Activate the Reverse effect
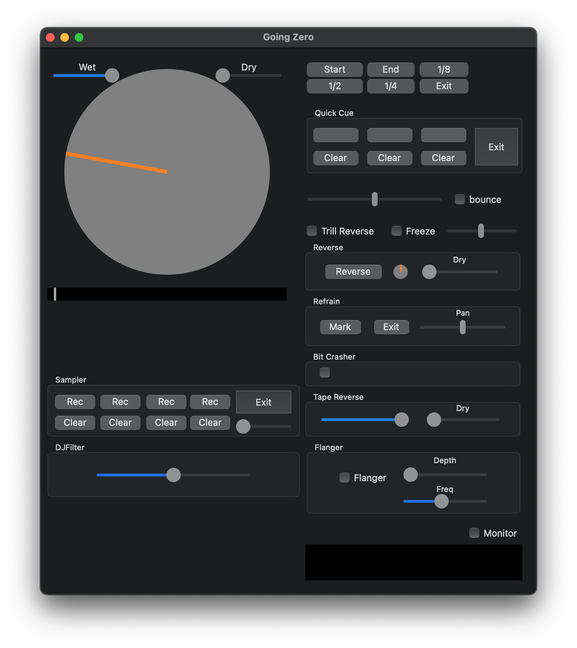 tap(353, 271)
